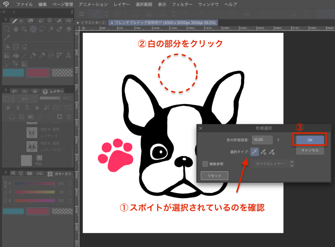The image size is (335, 247).
Task: Enable the 複数参照 checkbox
Action: [x=205, y=164]
